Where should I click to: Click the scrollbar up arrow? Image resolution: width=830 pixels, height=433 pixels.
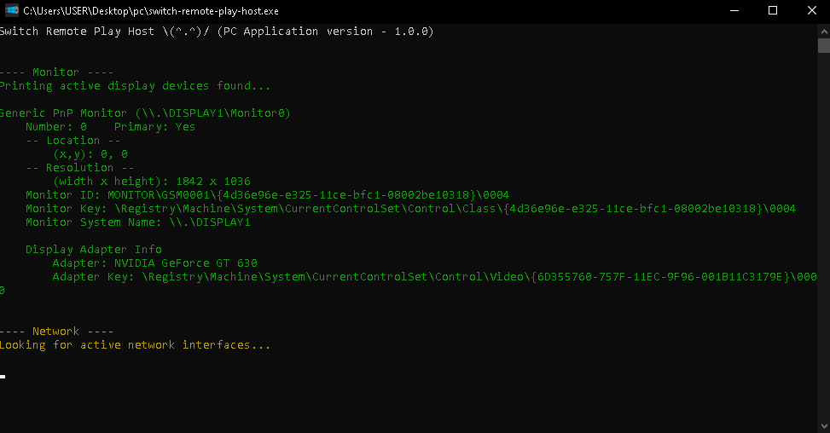tap(824, 32)
